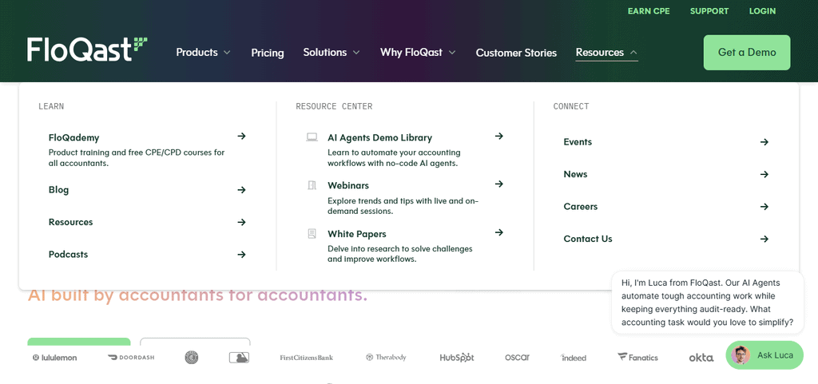Click the round seal logo beside DoorDash

point(192,358)
